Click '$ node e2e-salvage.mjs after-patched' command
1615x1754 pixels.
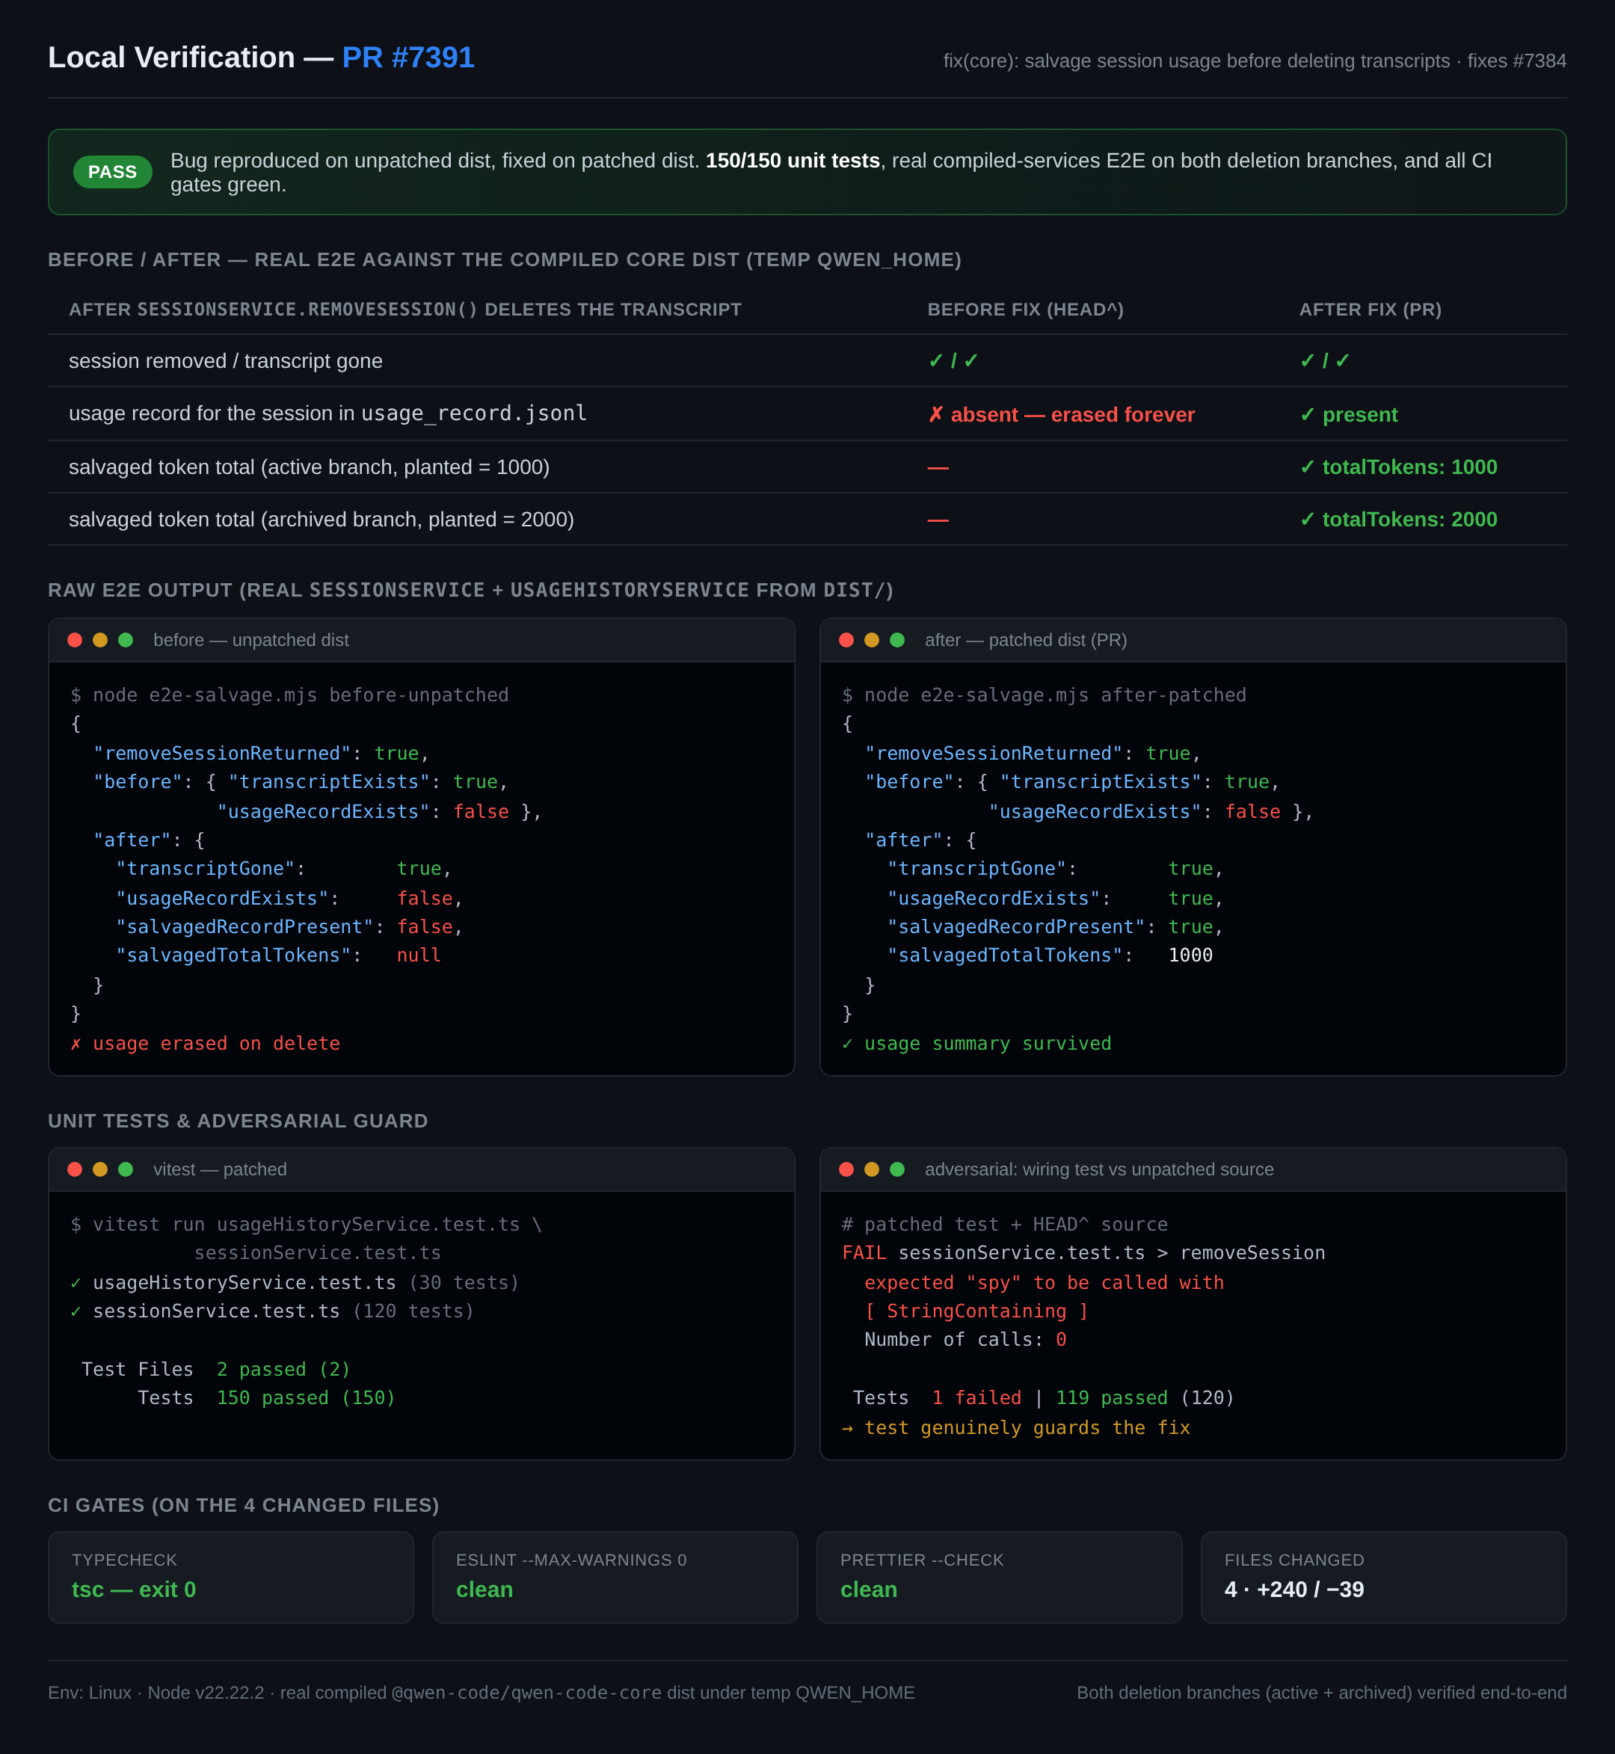coord(1045,695)
